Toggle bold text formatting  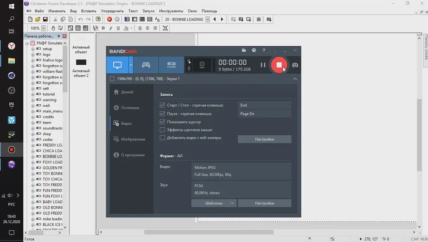point(103,28)
